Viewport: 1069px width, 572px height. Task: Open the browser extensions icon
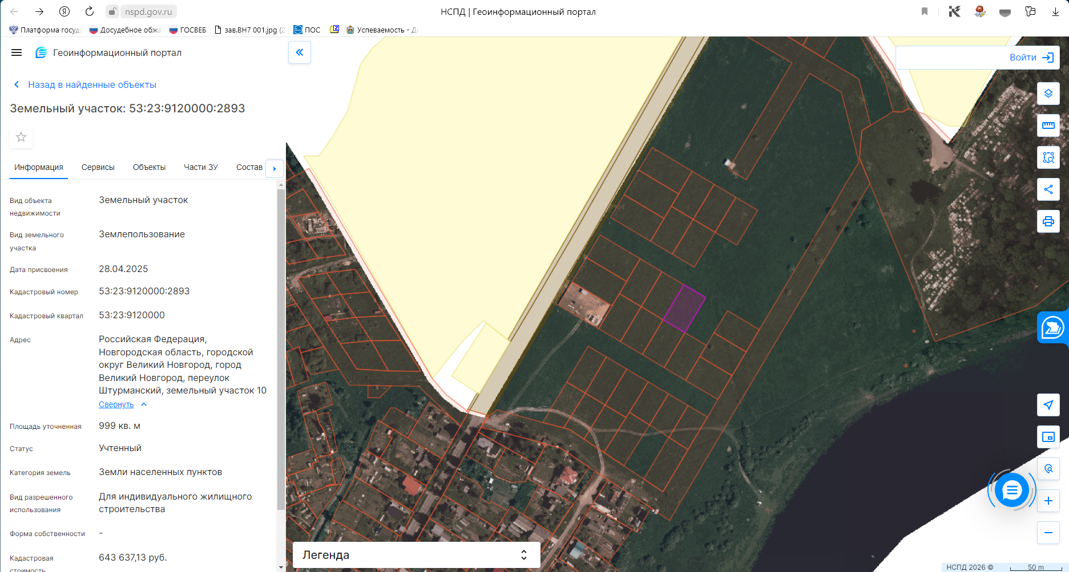1030,11
